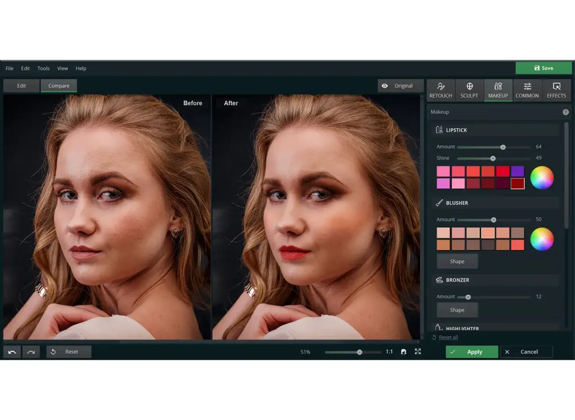Switch to the Compare view tab
This screenshot has width=575, height=420.
pyautogui.click(x=59, y=86)
